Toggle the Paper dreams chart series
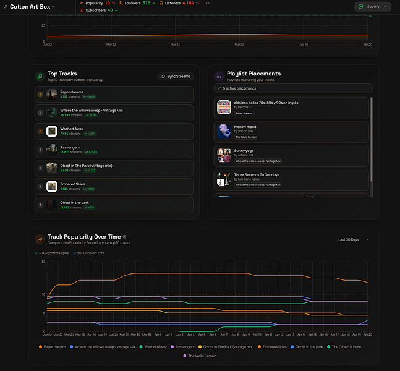 pos(53,347)
